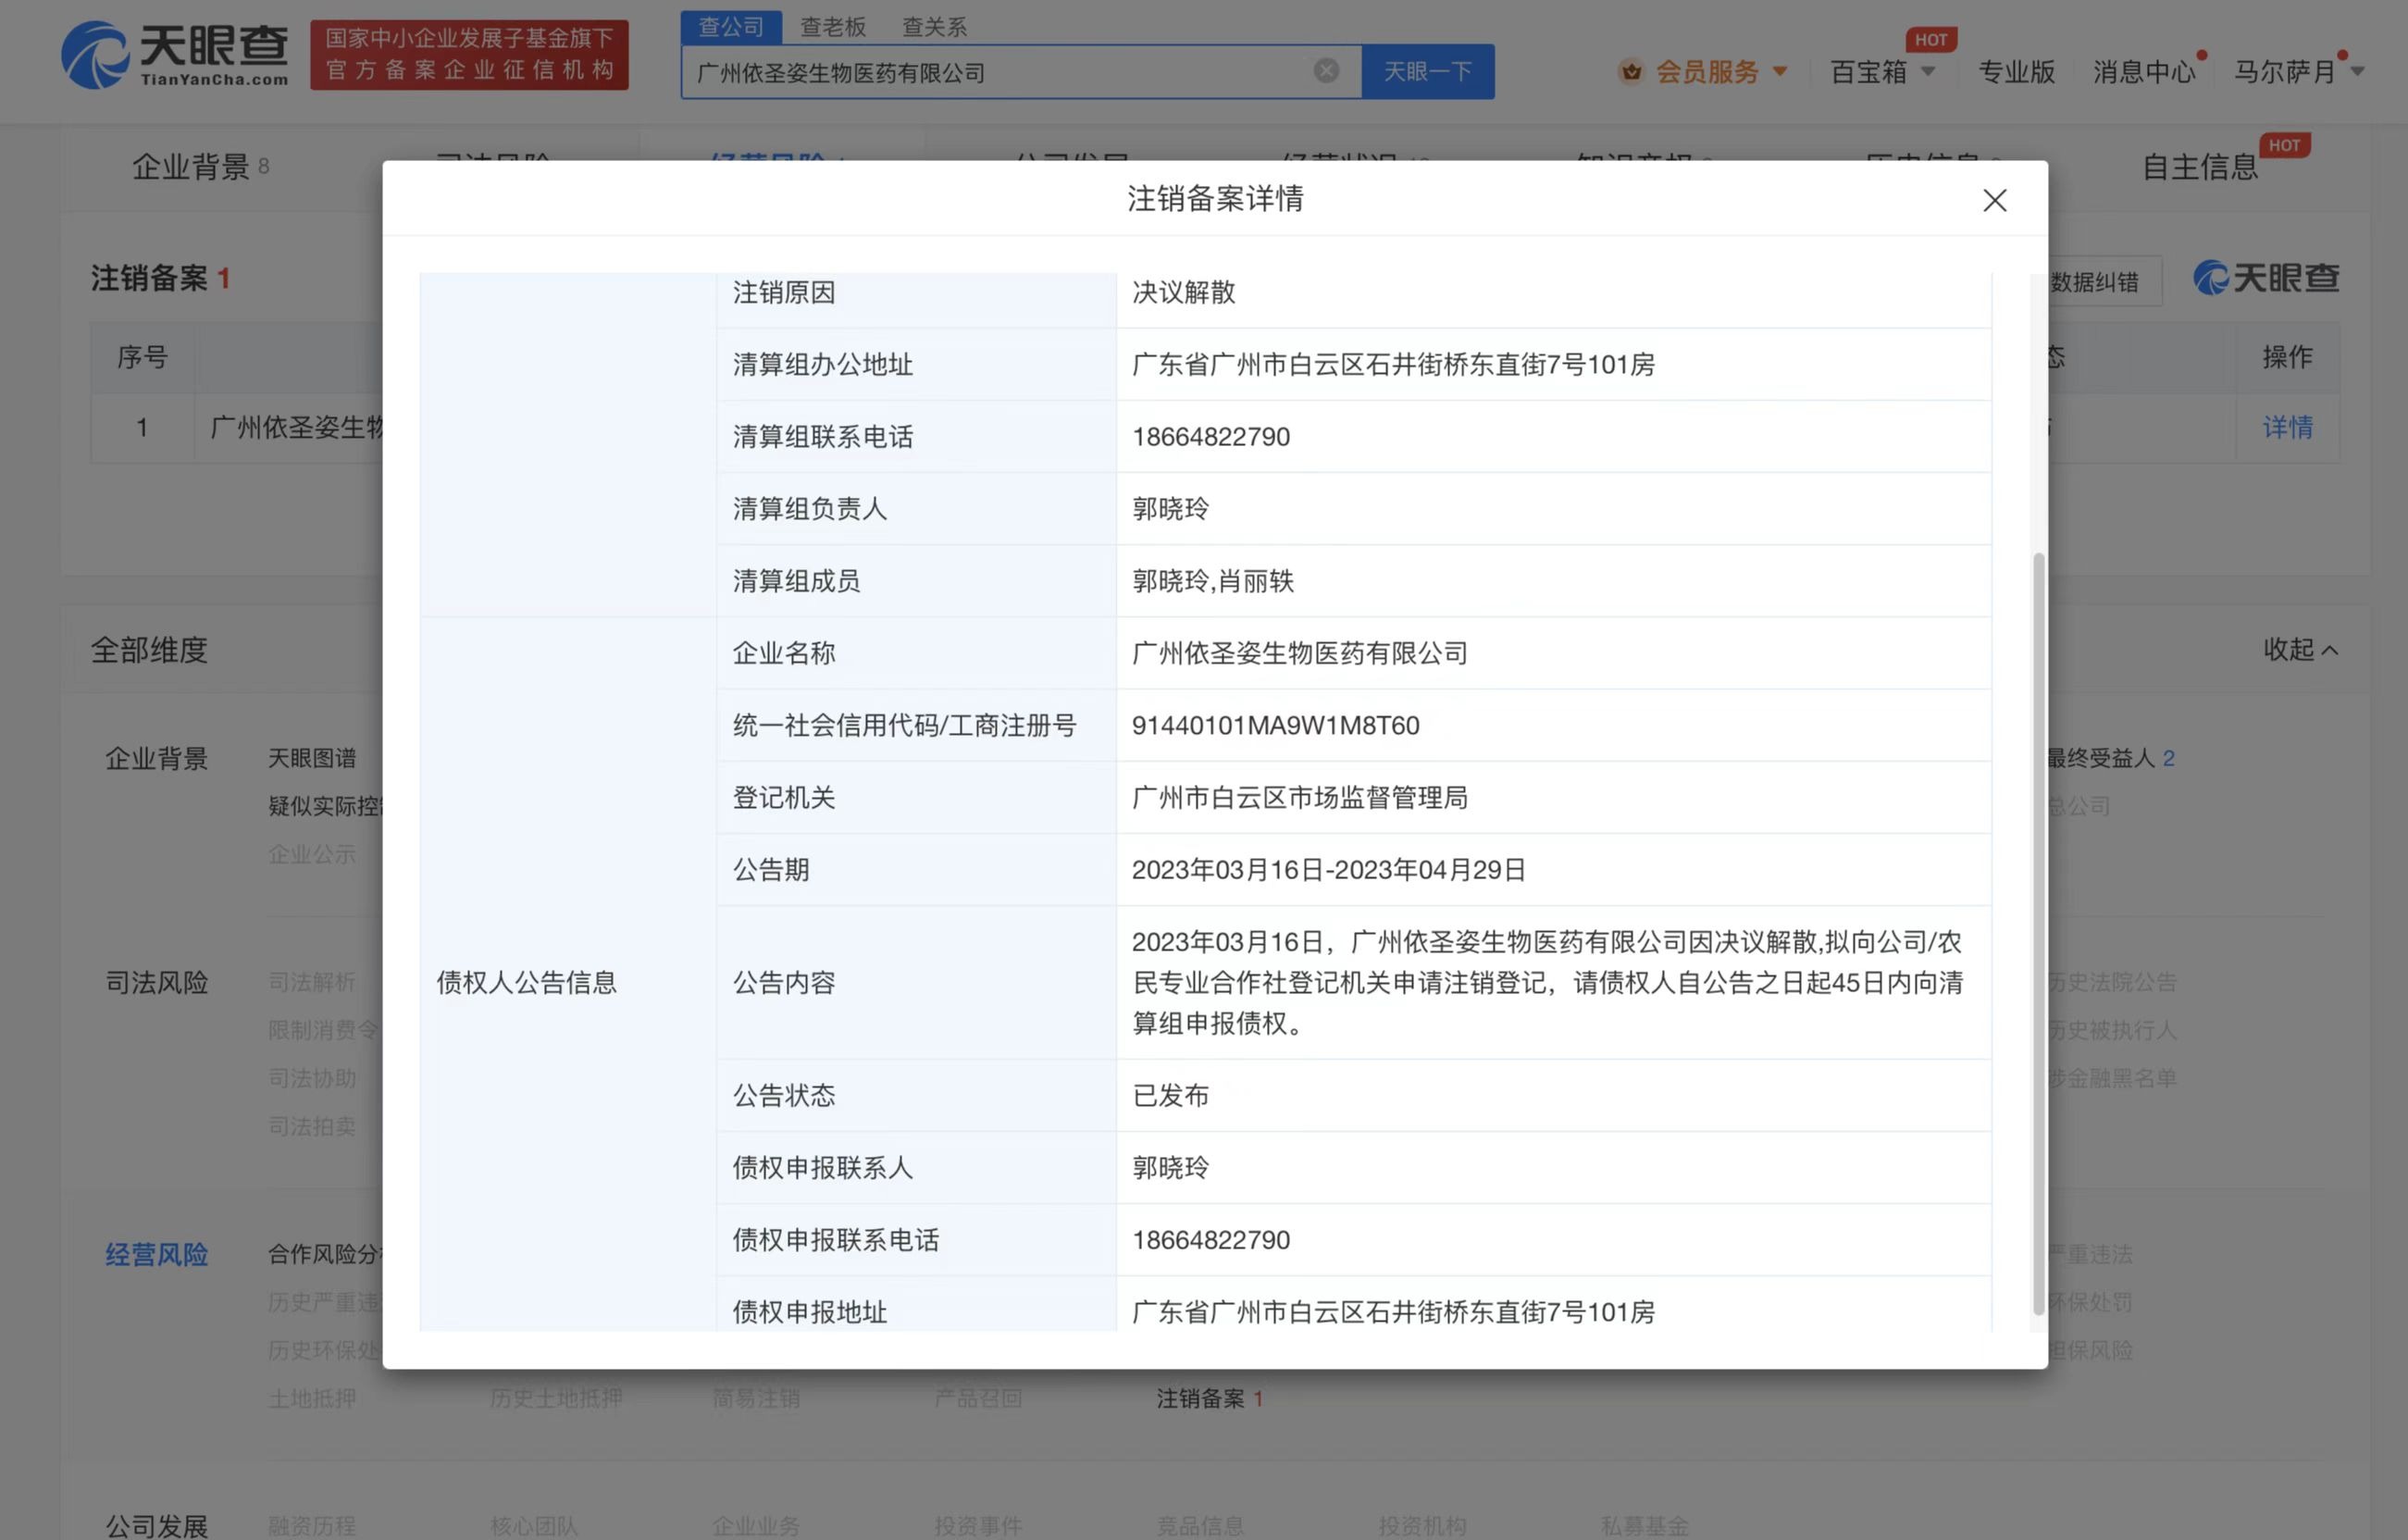Image resolution: width=2408 pixels, height=1540 pixels.
Task: Switch to the 查老板 tab
Action: [x=833, y=27]
